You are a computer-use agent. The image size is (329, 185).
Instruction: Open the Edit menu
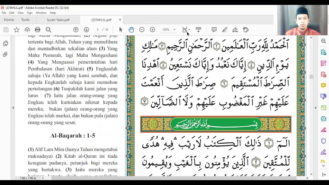point(12,13)
